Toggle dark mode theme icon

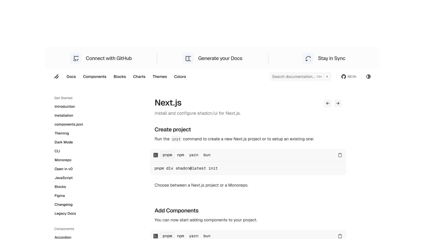368,76
